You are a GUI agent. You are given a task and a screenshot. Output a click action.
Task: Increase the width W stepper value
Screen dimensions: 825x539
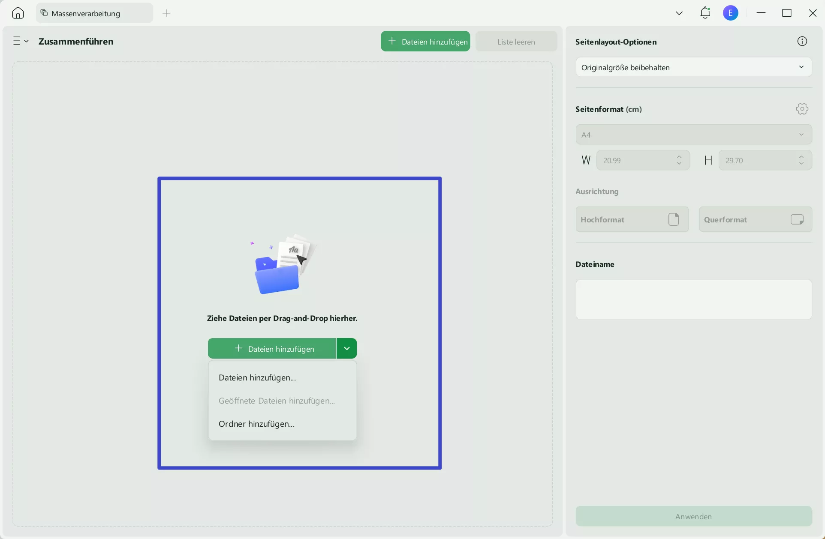point(679,157)
